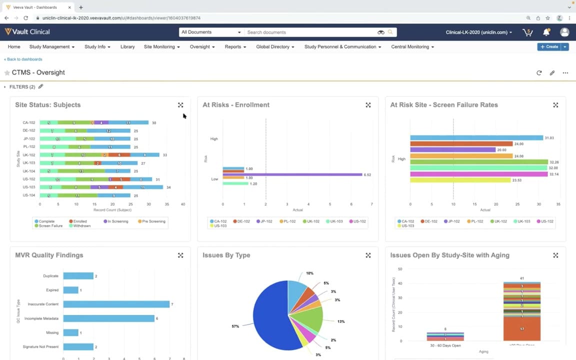576x360 pixels.
Task: Open the Clinical-LK-2020 vault selector dropdown
Action: [x=478, y=32]
